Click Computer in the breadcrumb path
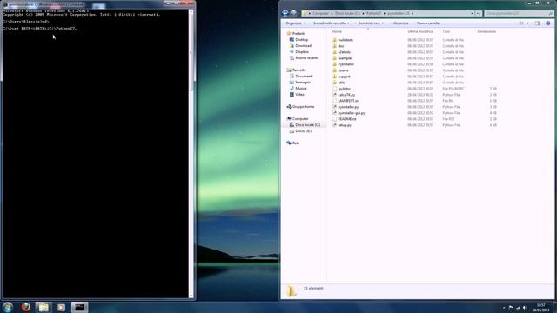Viewport: 557px width, 313px height. 321,13
